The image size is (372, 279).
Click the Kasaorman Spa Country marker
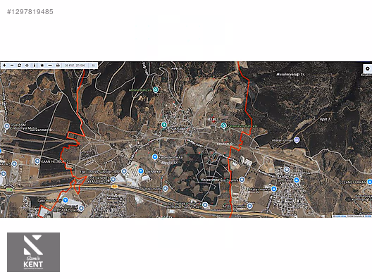(x=242, y=180)
